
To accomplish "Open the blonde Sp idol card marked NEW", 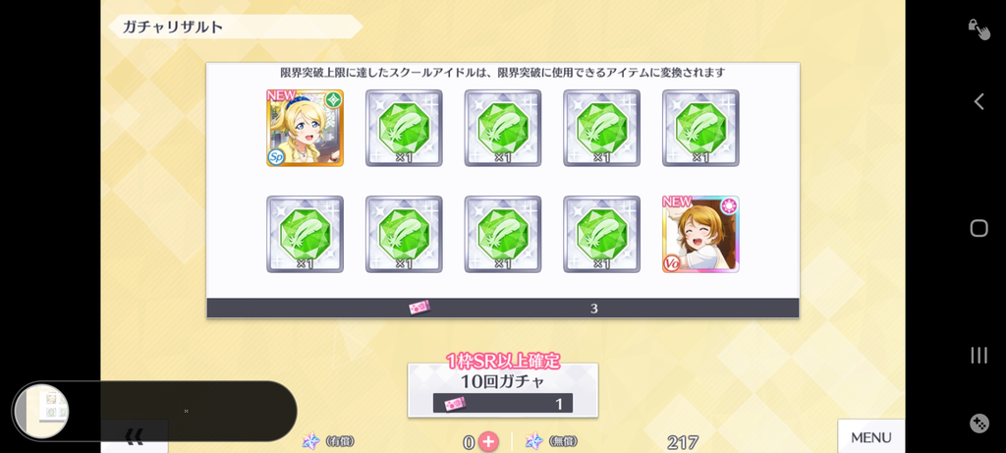I will click(x=305, y=128).
